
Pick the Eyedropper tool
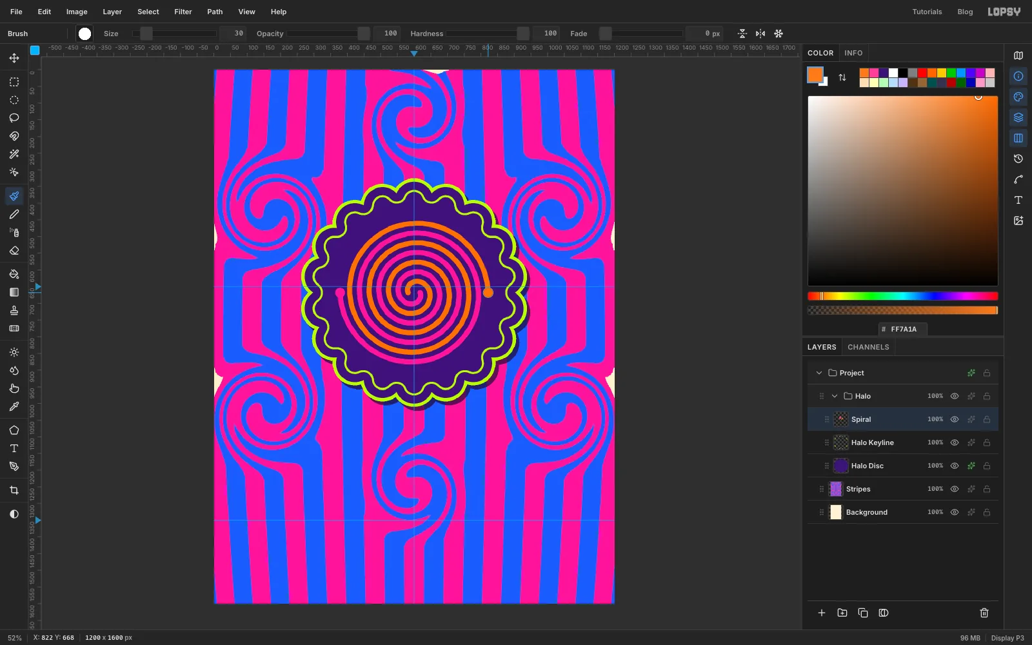pyautogui.click(x=14, y=407)
